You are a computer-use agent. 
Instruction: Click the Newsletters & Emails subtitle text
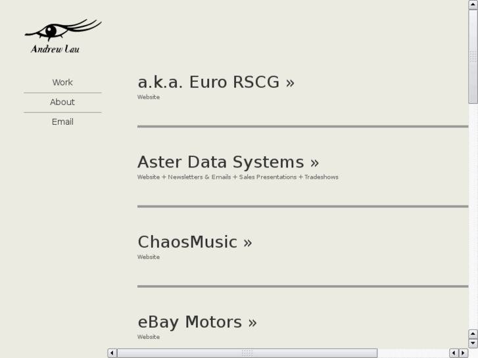[x=199, y=177]
